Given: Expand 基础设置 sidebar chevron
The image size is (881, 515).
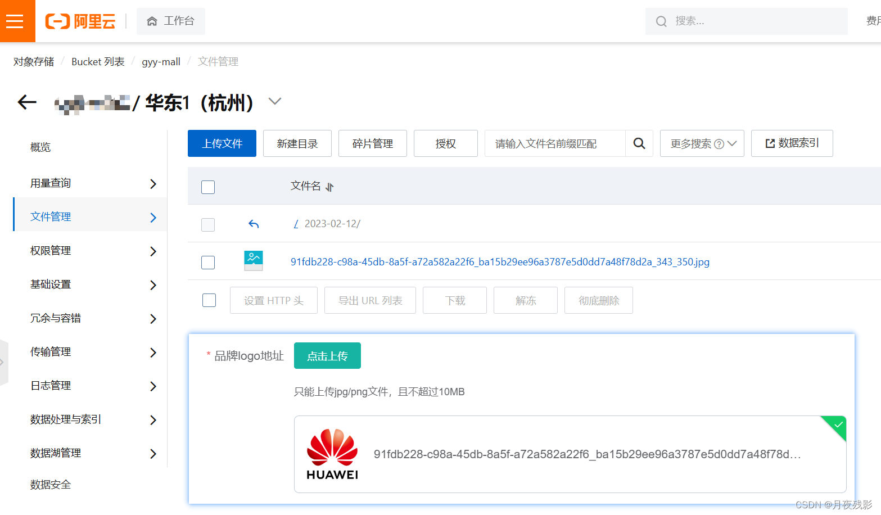Looking at the screenshot, I should pyautogui.click(x=153, y=285).
